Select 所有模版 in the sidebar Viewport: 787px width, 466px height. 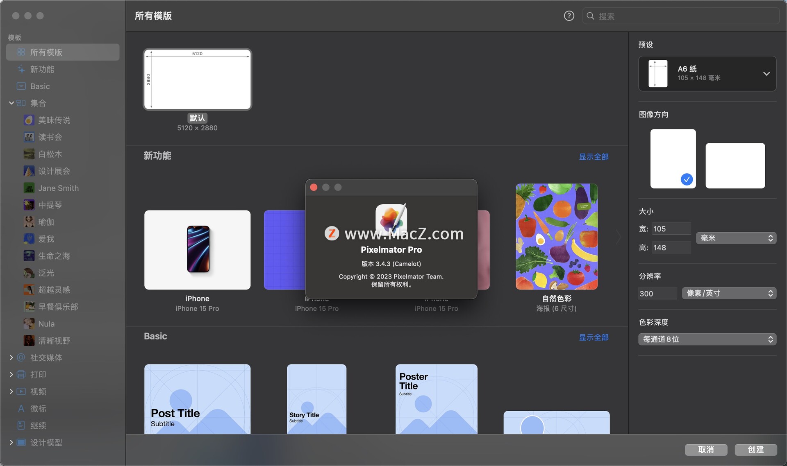point(63,52)
